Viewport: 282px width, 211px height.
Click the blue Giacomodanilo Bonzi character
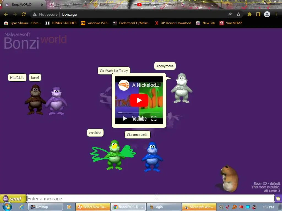(x=152, y=157)
